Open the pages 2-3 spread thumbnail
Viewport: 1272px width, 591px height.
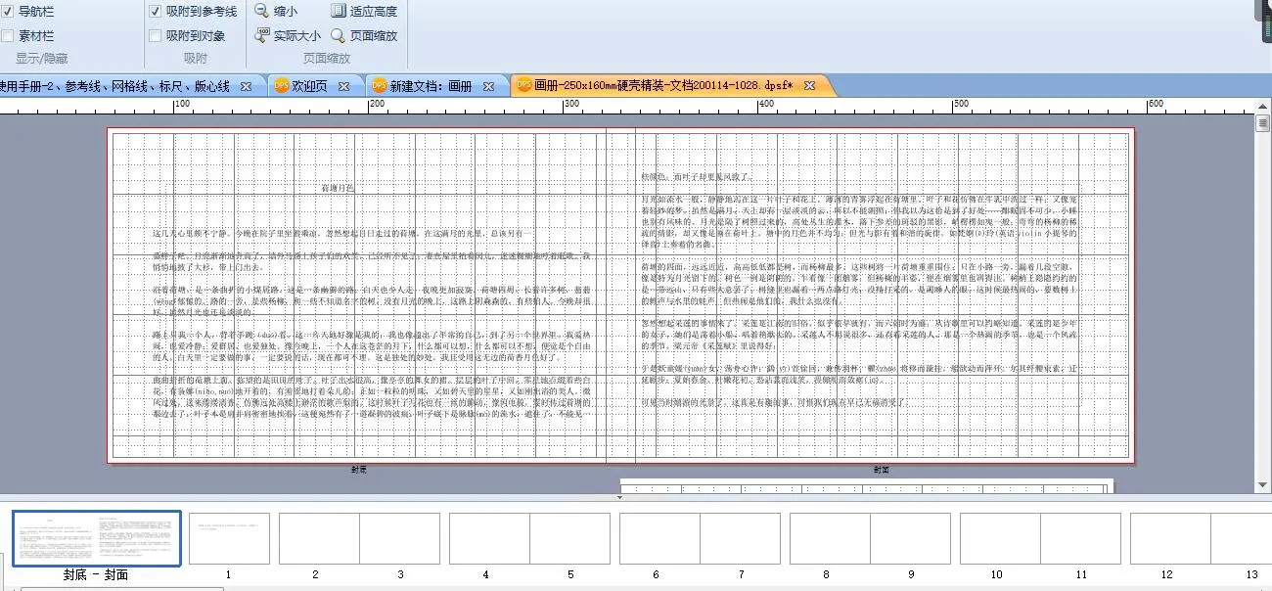pyautogui.click(x=358, y=539)
